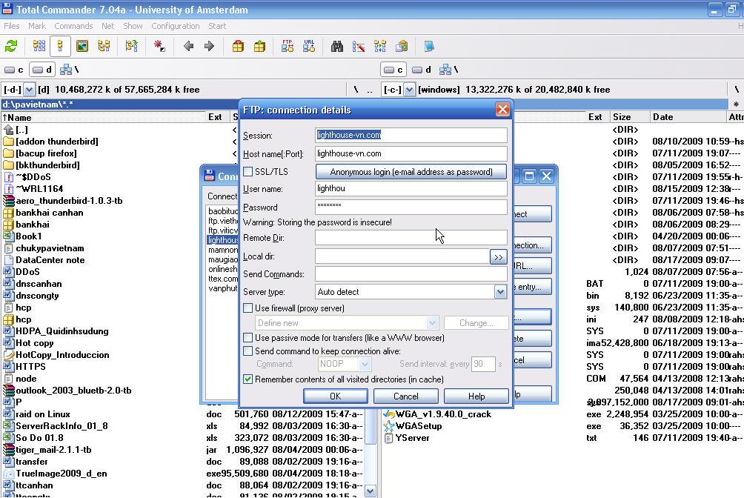Click the blue Notepad toolbar icon

click(x=429, y=46)
